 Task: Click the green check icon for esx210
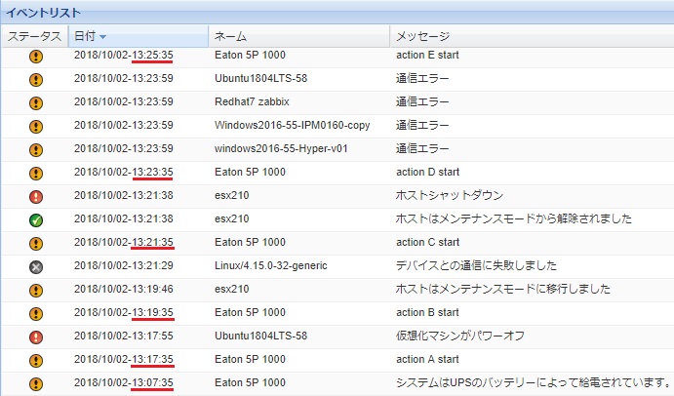(x=35, y=219)
